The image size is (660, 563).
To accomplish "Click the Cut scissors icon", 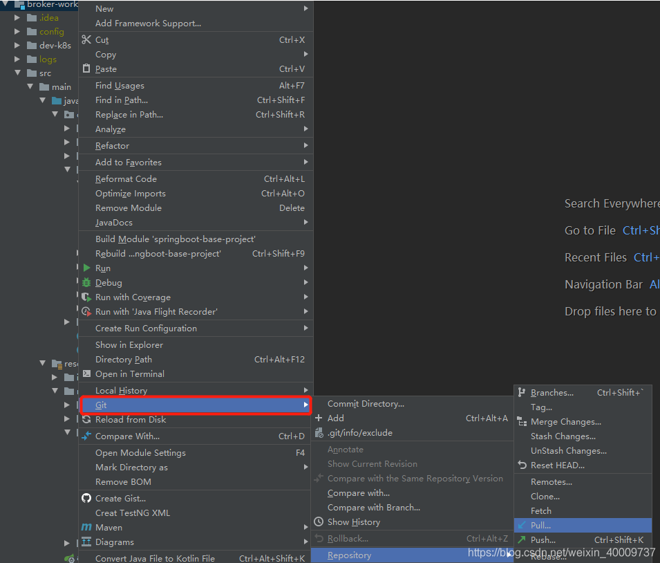I will [x=86, y=39].
